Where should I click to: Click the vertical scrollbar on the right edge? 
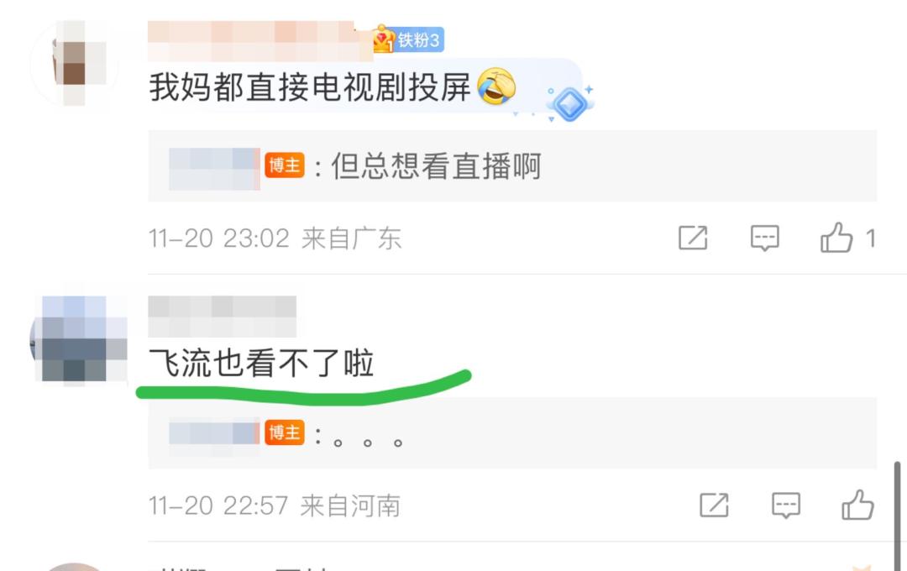(897, 515)
